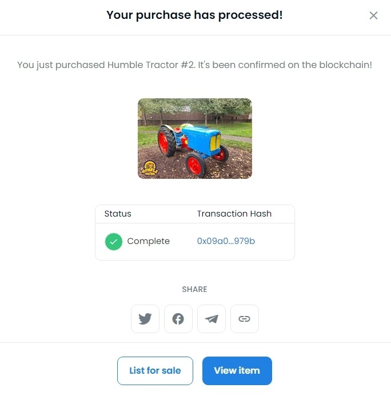
Task: Click the SHARE section label
Action: point(194,289)
